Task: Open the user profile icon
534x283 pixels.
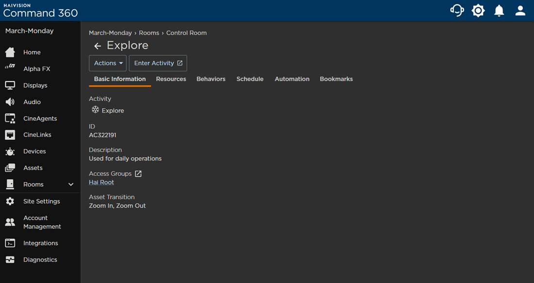Action: point(520,11)
